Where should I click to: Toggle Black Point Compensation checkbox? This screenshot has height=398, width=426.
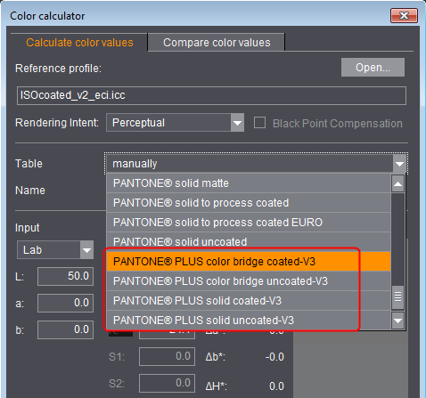point(259,123)
